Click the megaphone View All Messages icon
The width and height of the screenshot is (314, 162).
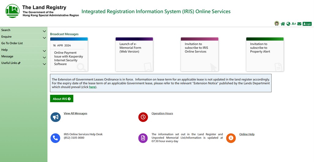click(x=55, y=117)
